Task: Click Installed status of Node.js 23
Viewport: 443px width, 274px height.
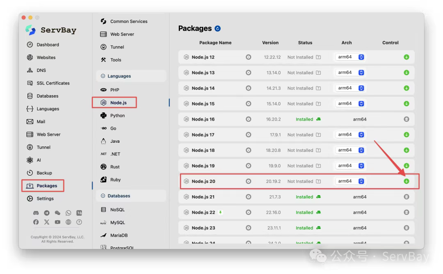Action: 304,228
